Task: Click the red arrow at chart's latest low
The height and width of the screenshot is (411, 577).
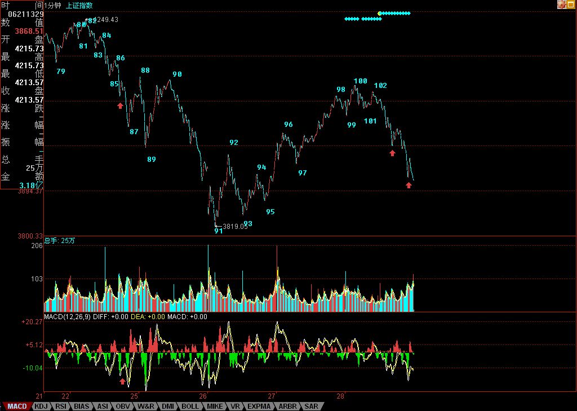Action: coord(409,185)
